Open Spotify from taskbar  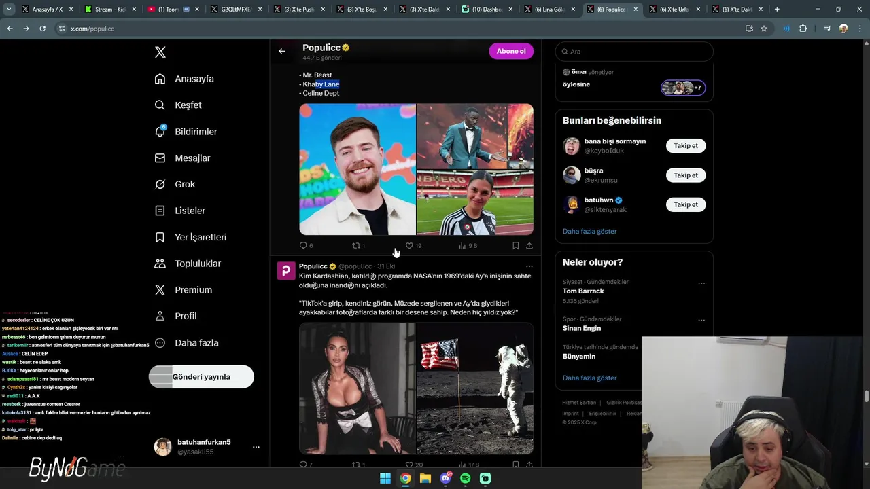(x=466, y=478)
